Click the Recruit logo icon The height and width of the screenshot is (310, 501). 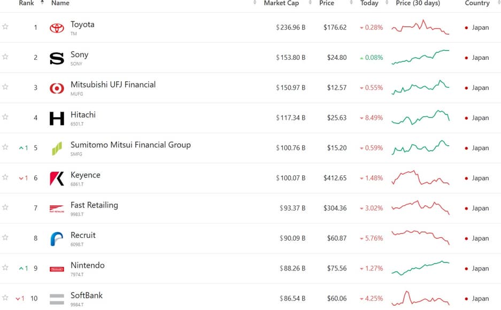coord(57,239)
